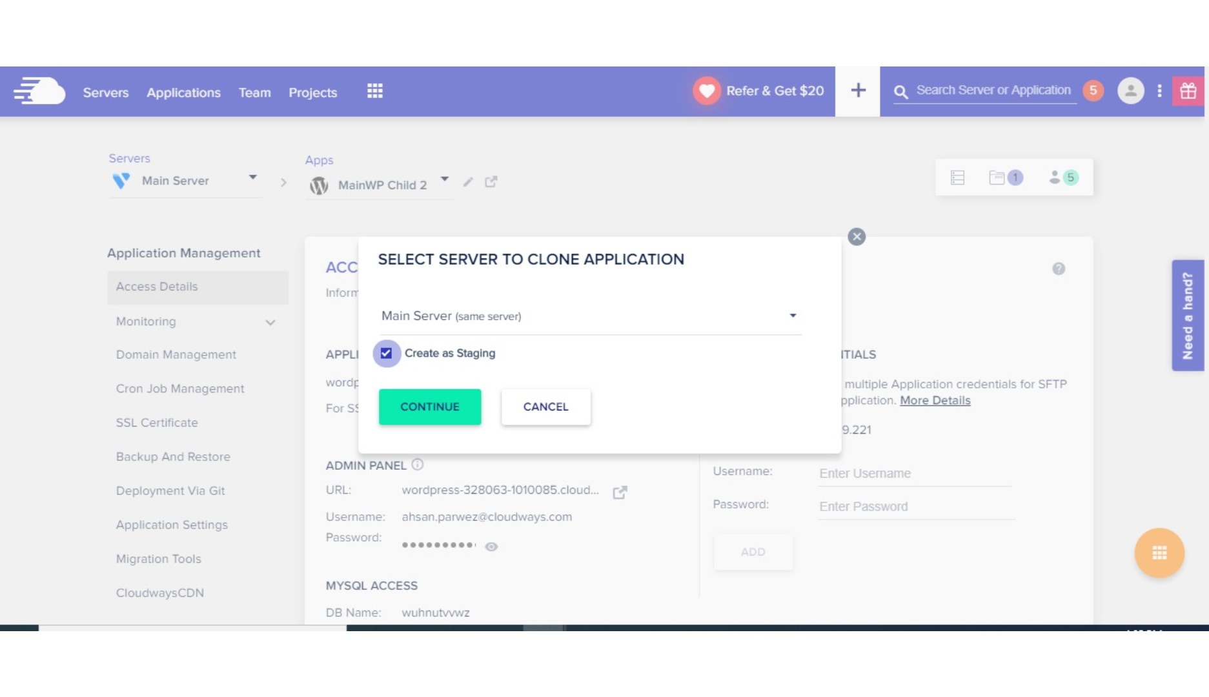This screenshot has width=1209, height=697.
Task: Open the user profile avatar
Action: tap(1130, 91)
